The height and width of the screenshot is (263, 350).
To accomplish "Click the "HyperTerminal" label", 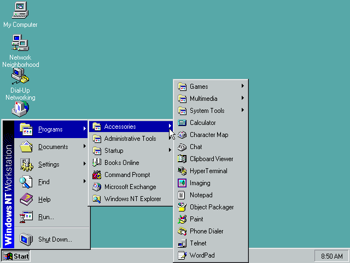I will tap(208, 171).
